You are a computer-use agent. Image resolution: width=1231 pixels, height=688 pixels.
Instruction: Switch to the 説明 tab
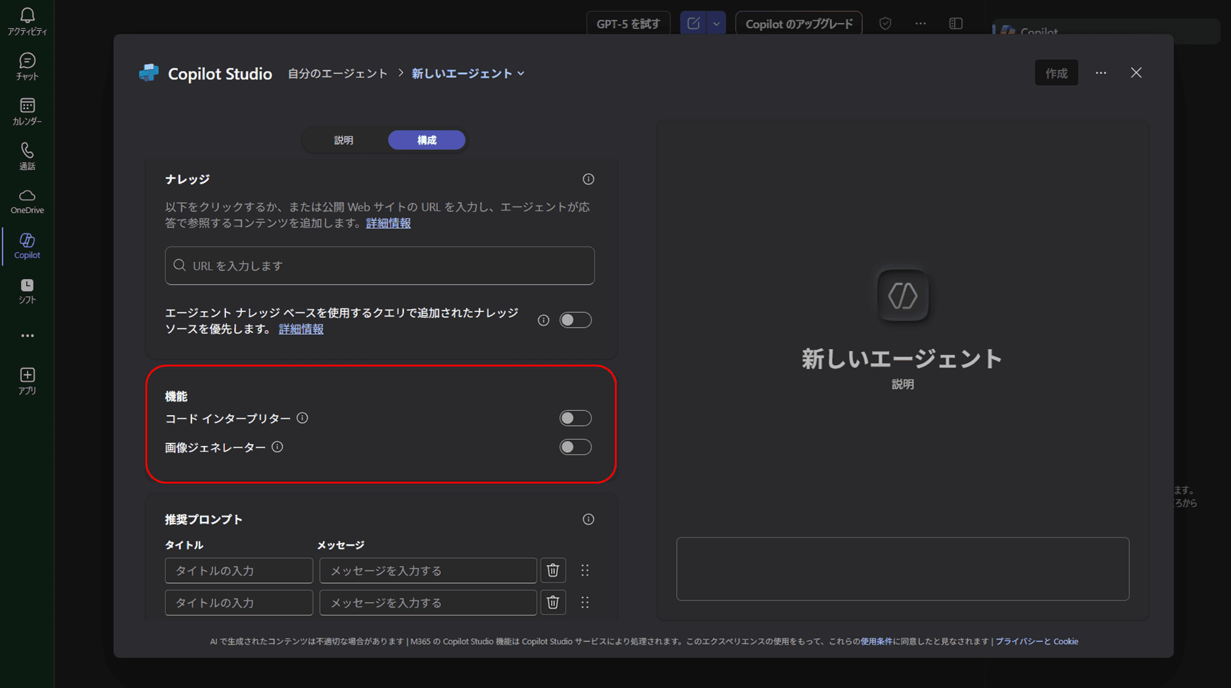pyautogui.click(x=344, y=140)
